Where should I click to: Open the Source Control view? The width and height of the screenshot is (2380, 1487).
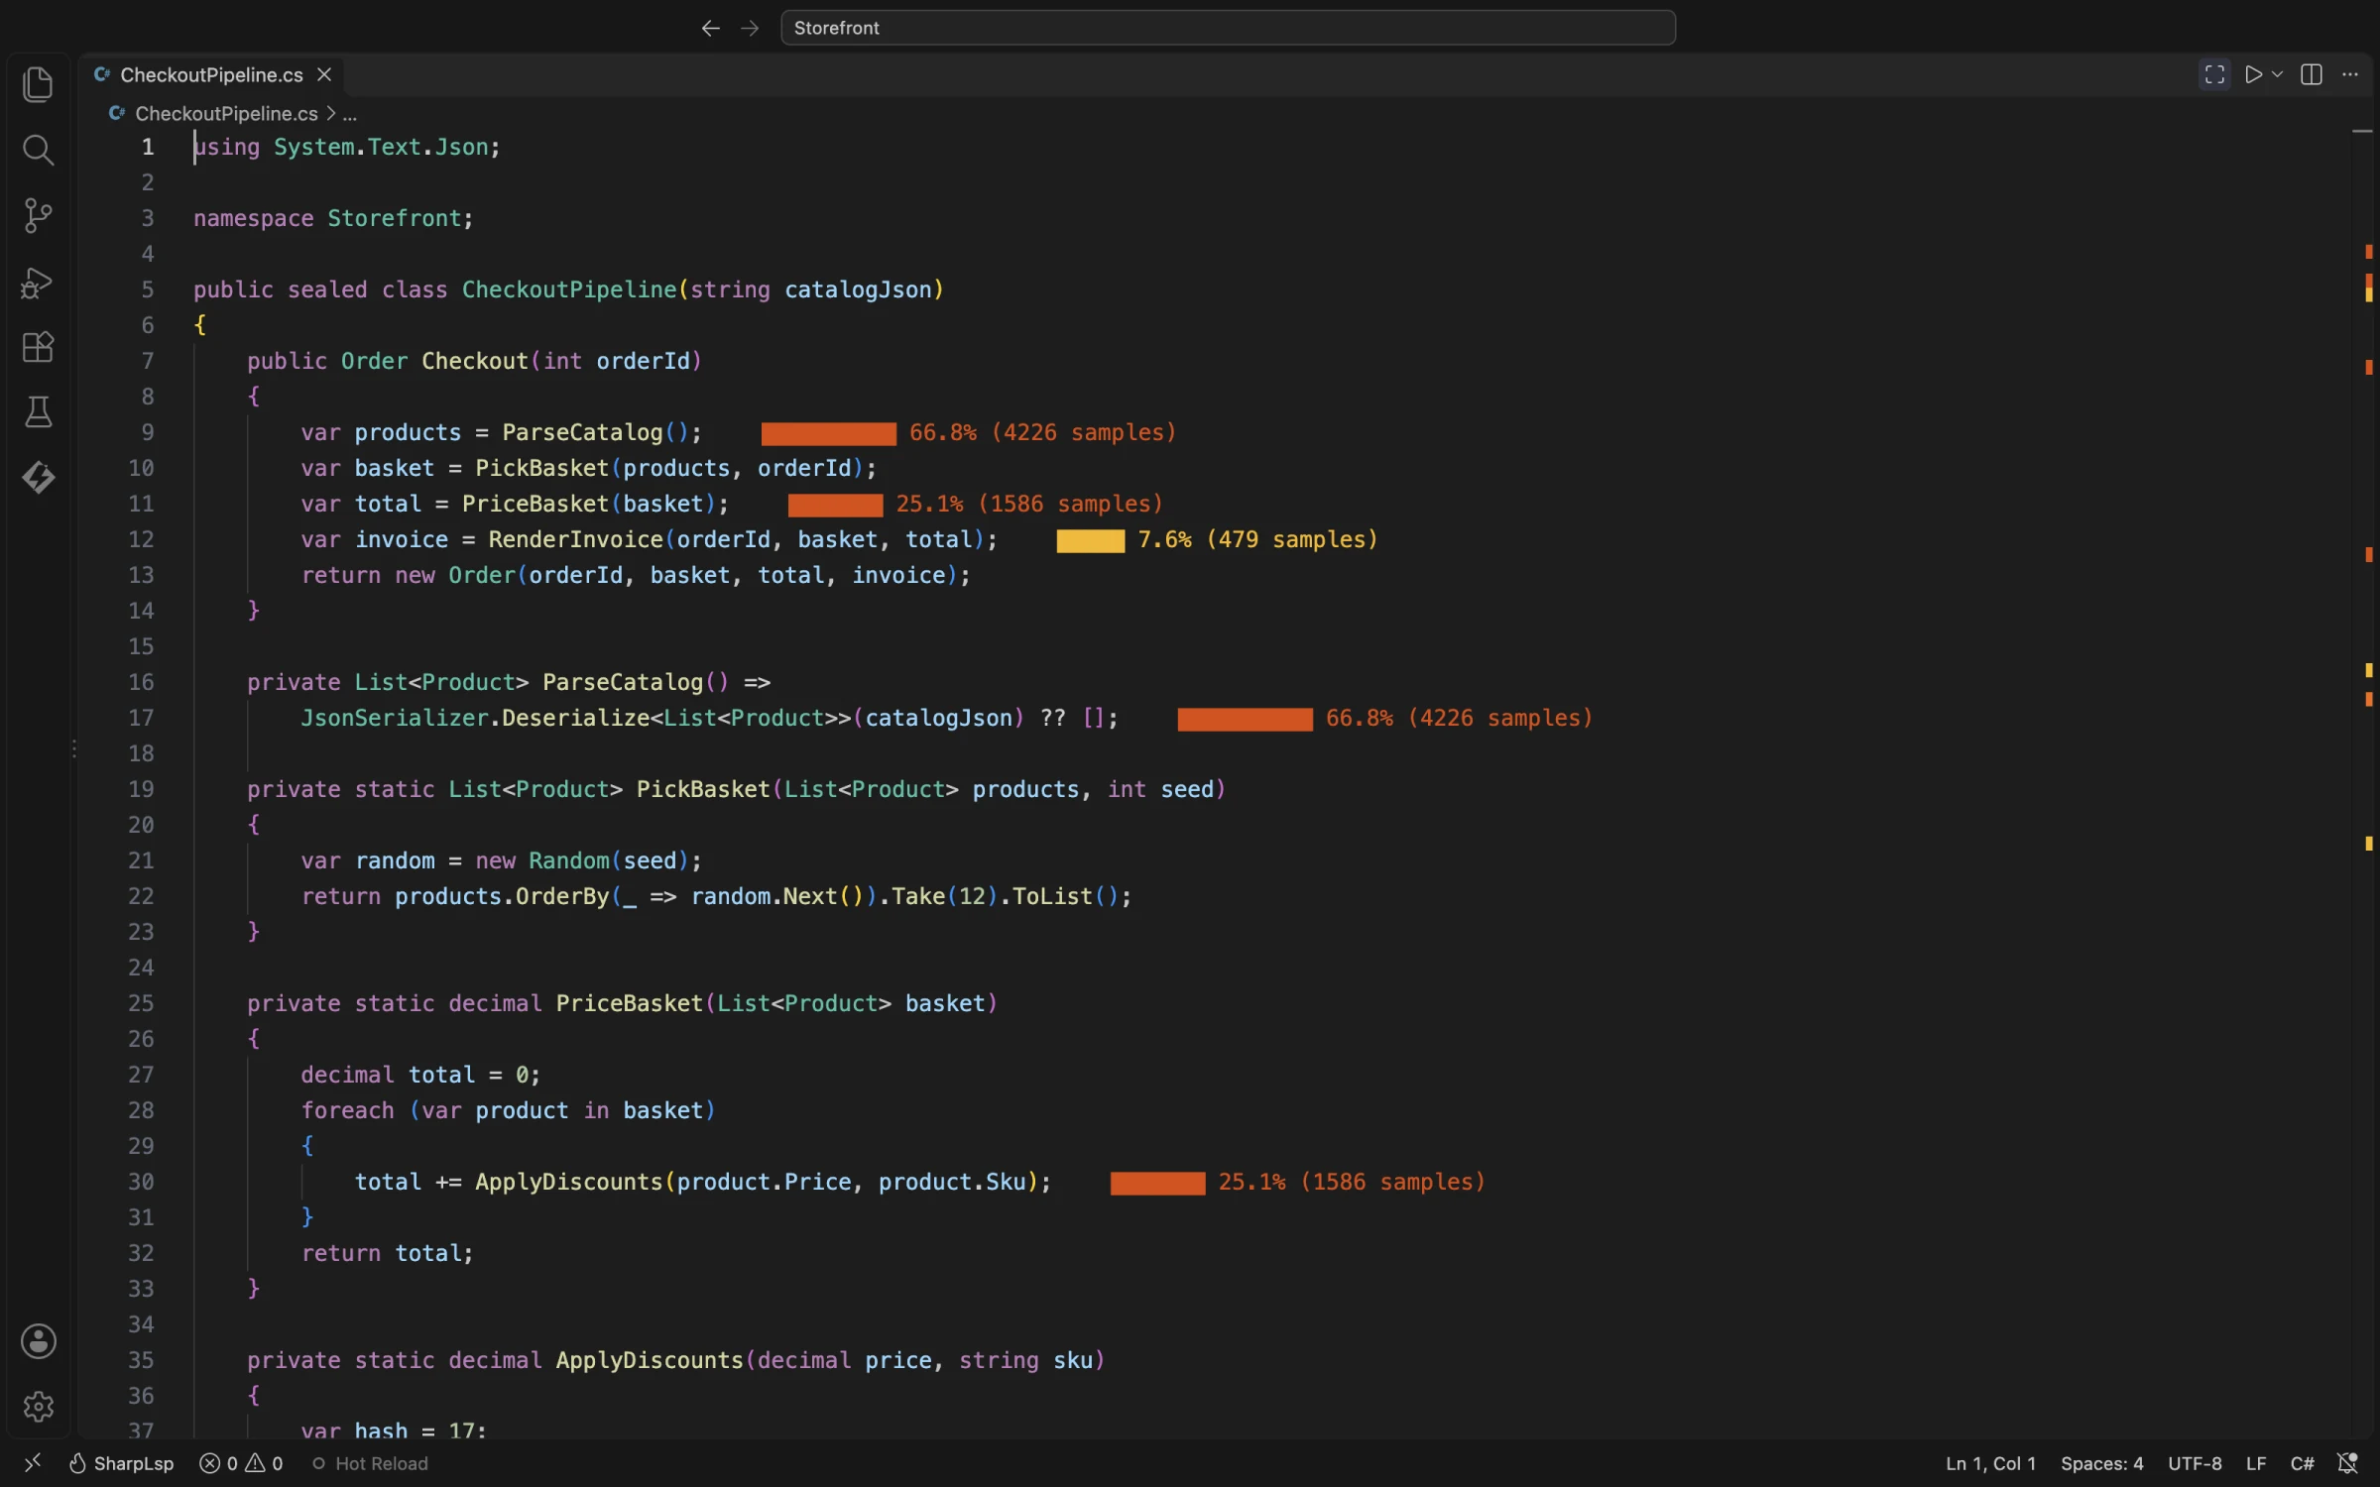pos(38,215)
